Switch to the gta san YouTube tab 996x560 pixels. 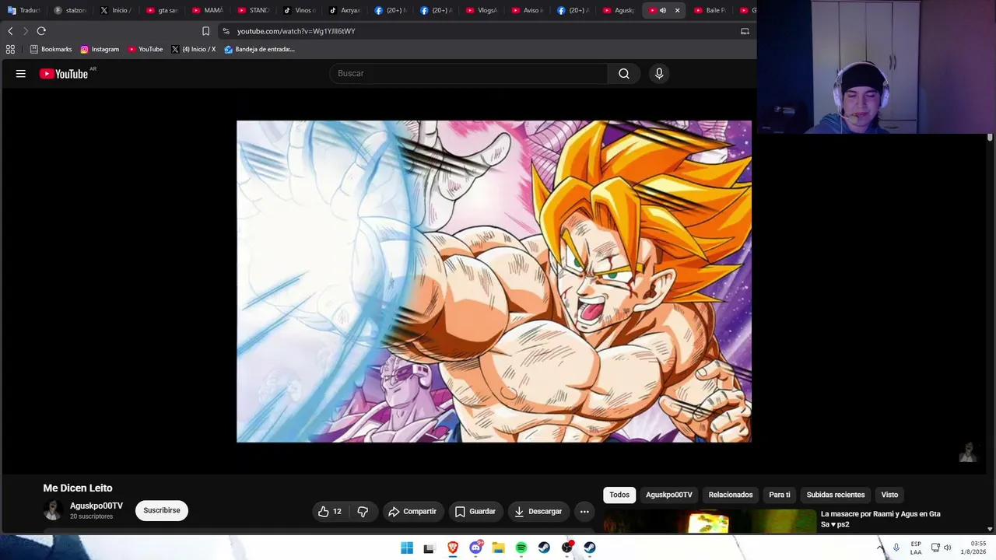pyautogui.click(x=162, y=10)
